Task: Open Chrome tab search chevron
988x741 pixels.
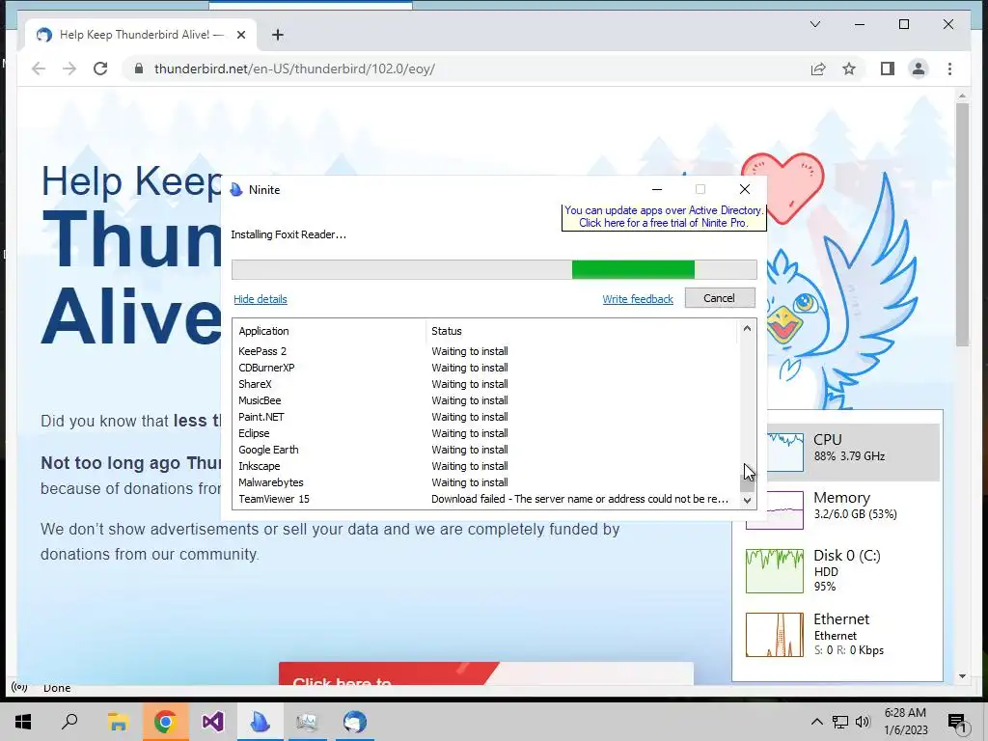Action: (x=814, y=24)
